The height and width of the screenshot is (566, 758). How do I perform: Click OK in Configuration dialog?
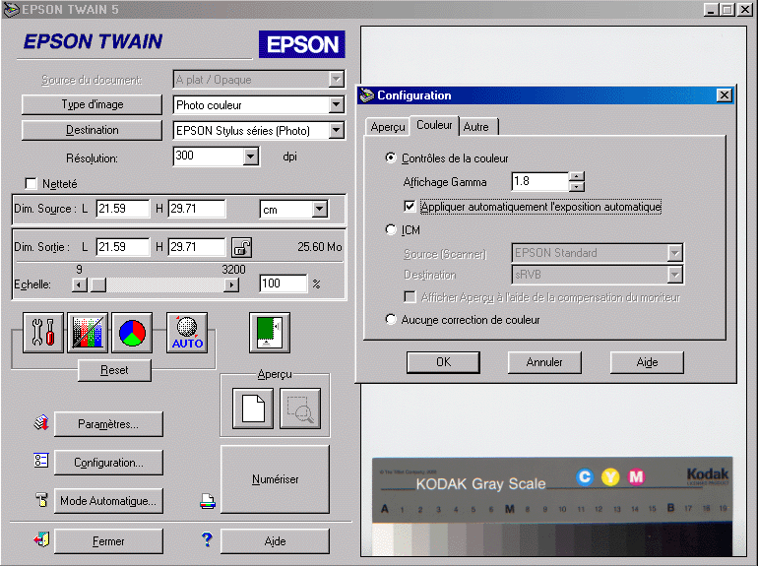click(443, 362)
